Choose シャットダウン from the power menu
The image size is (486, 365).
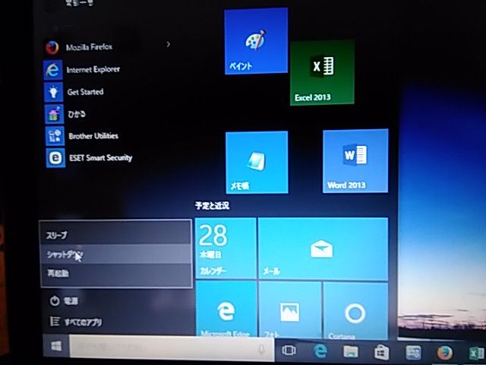click(115, 255)
